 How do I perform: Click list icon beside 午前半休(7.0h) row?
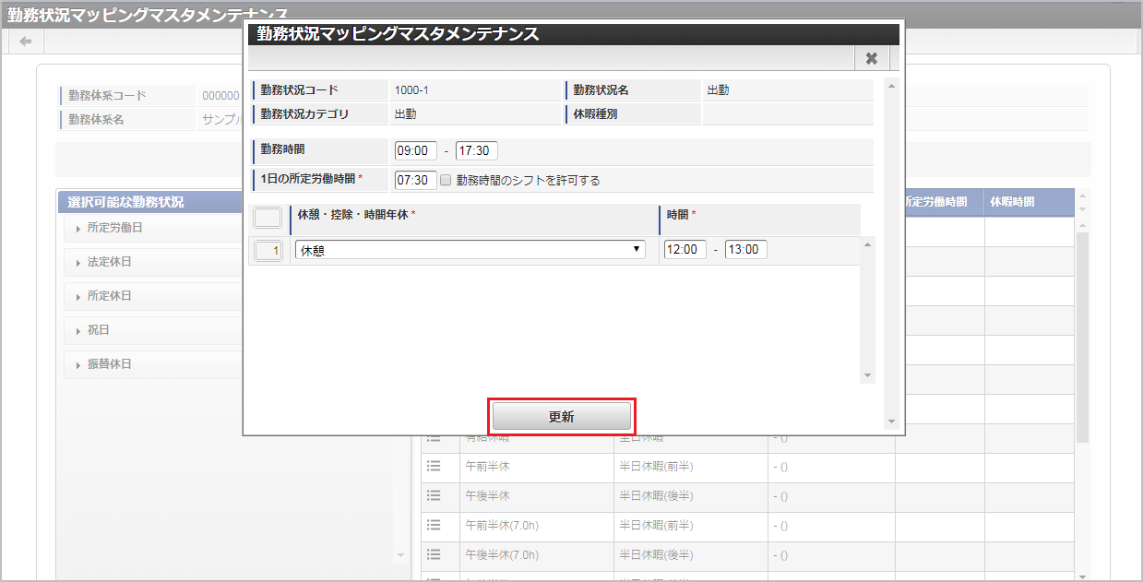pos(435,525)
